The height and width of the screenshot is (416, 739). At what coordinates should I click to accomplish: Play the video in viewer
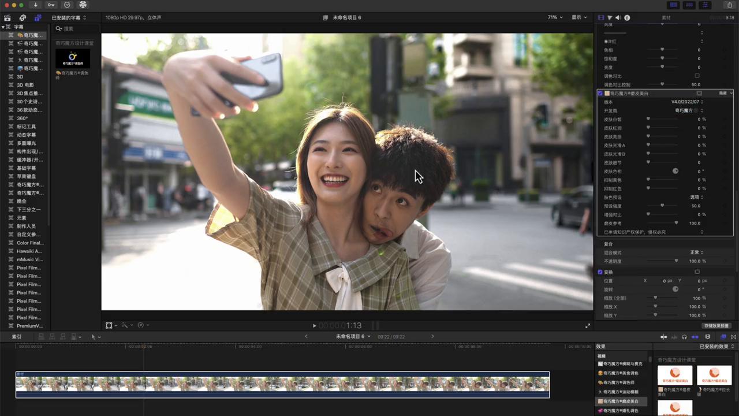314,326
